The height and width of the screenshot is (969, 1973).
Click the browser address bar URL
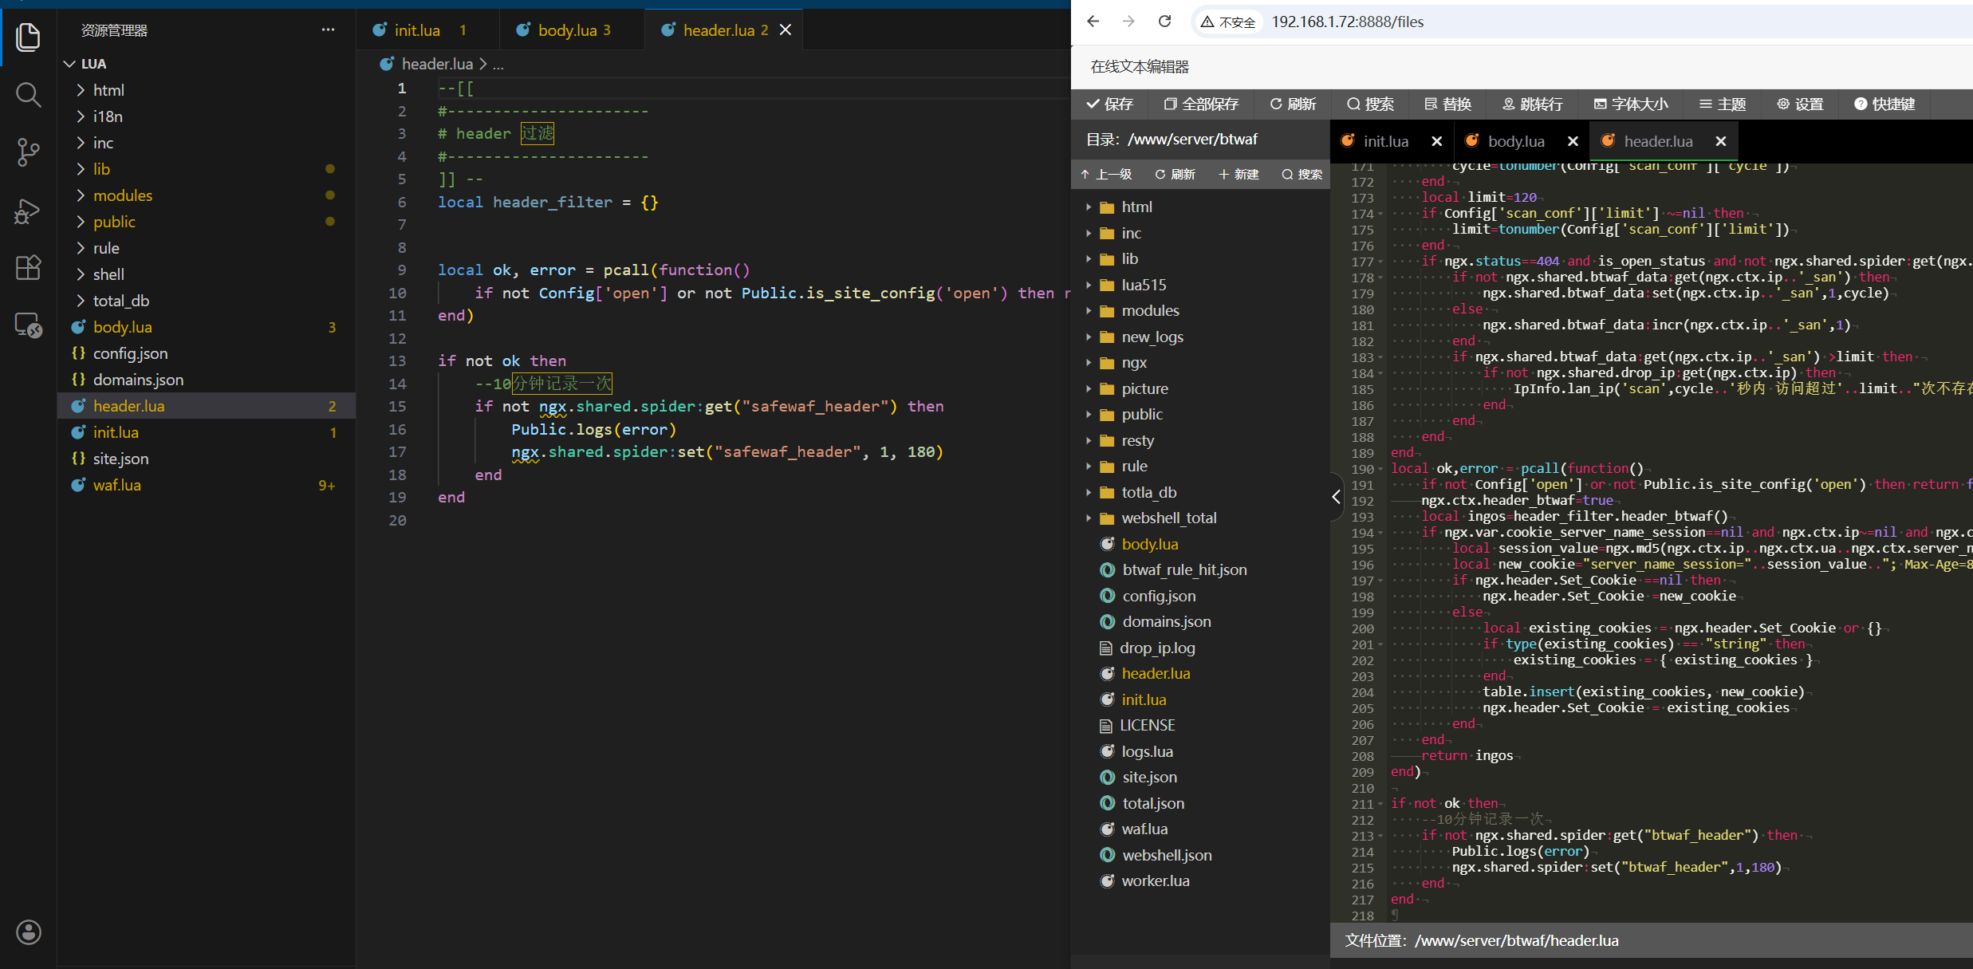click(1347, 22)
